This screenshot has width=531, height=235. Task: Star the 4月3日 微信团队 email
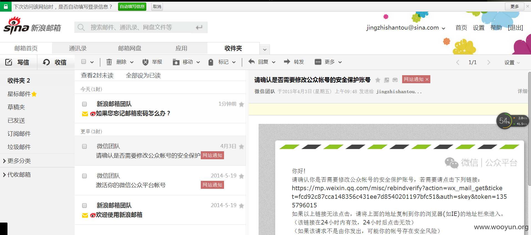[x=241, y=147]
